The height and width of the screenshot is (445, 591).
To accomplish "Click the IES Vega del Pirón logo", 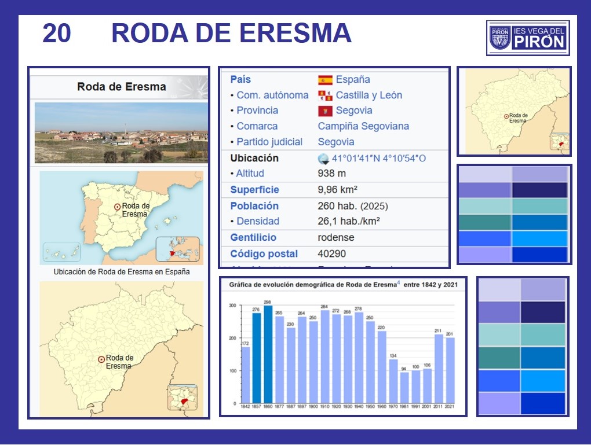I will [527, 38].
